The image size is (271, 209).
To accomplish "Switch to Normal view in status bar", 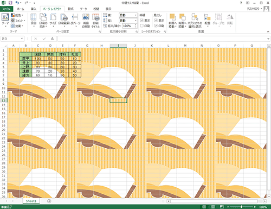I will click(204, 207).
